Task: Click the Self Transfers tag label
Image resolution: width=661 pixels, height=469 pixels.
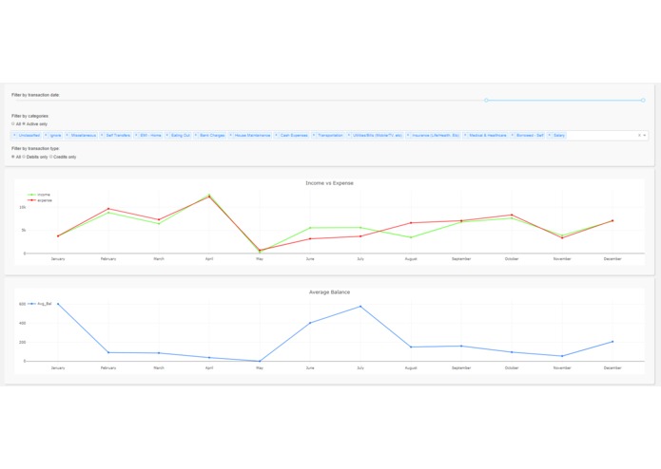Action: pos(118,136)
